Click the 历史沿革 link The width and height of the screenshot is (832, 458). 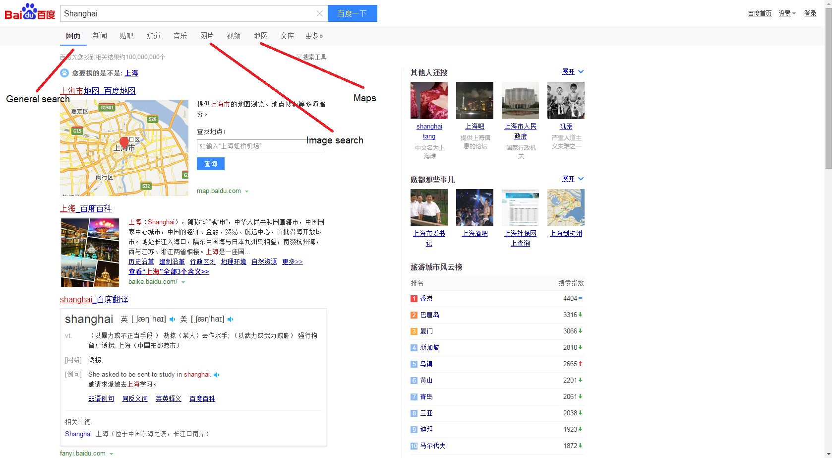click(141, 262)
